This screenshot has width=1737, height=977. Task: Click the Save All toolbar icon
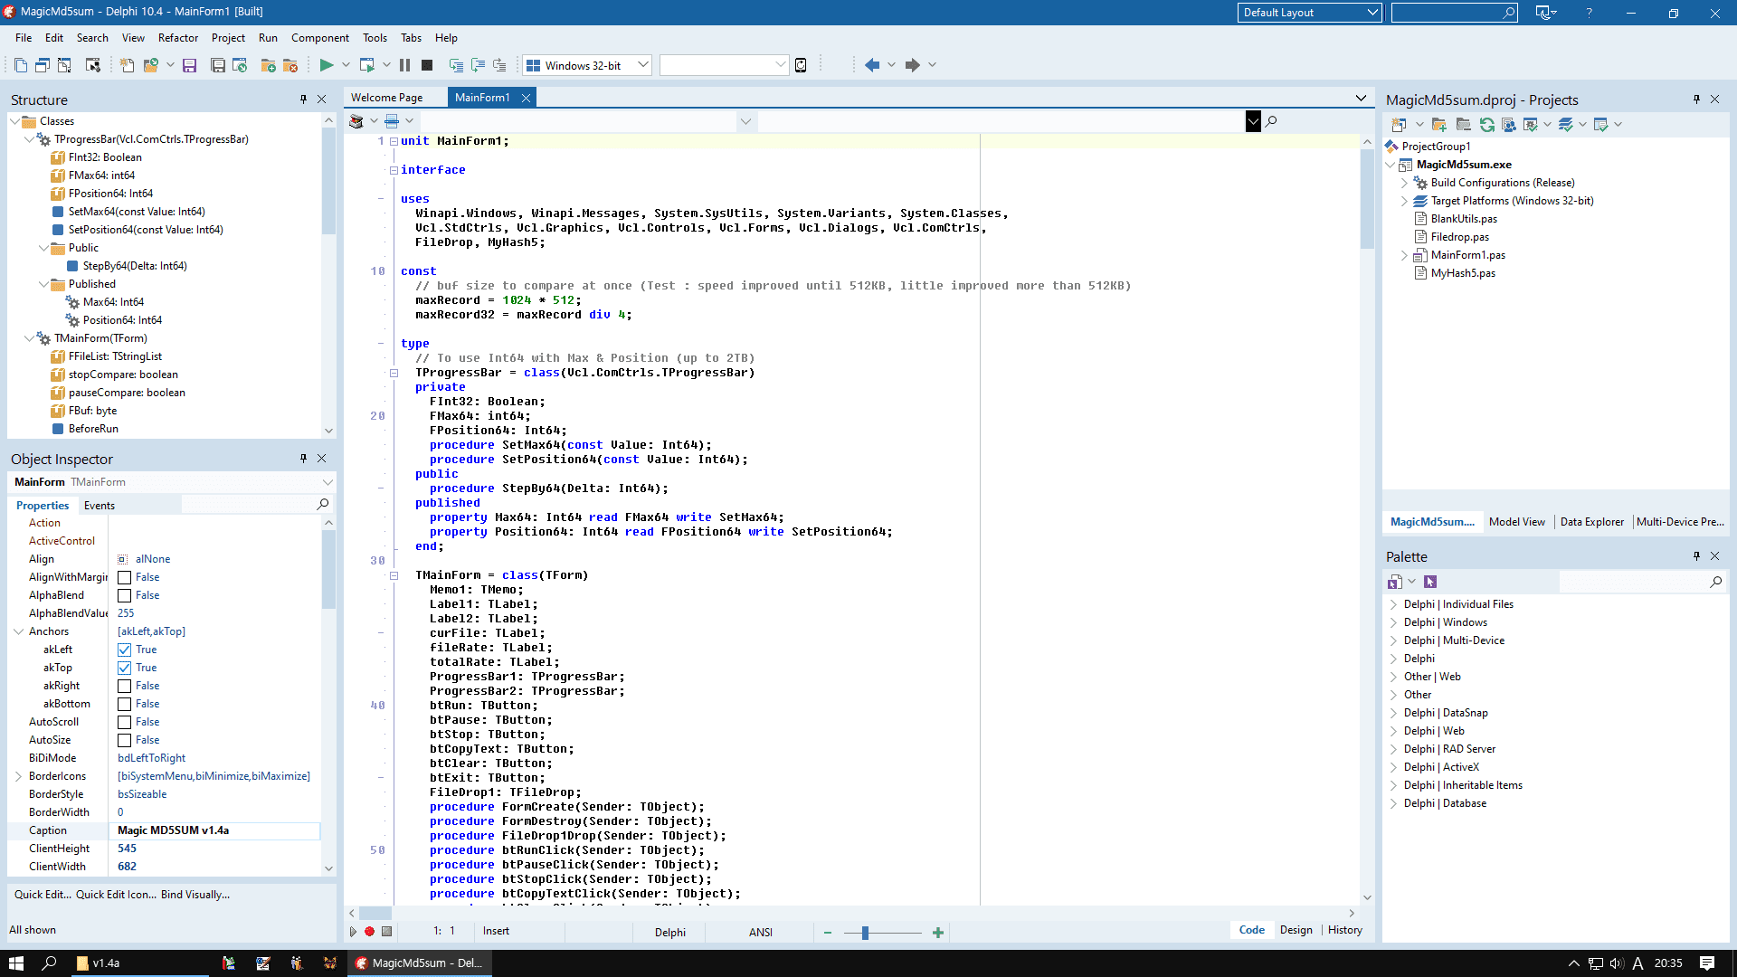(217, 65)
